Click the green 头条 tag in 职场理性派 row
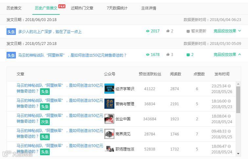The height and width of the screenshot is (159, 248). click(45, 152)
